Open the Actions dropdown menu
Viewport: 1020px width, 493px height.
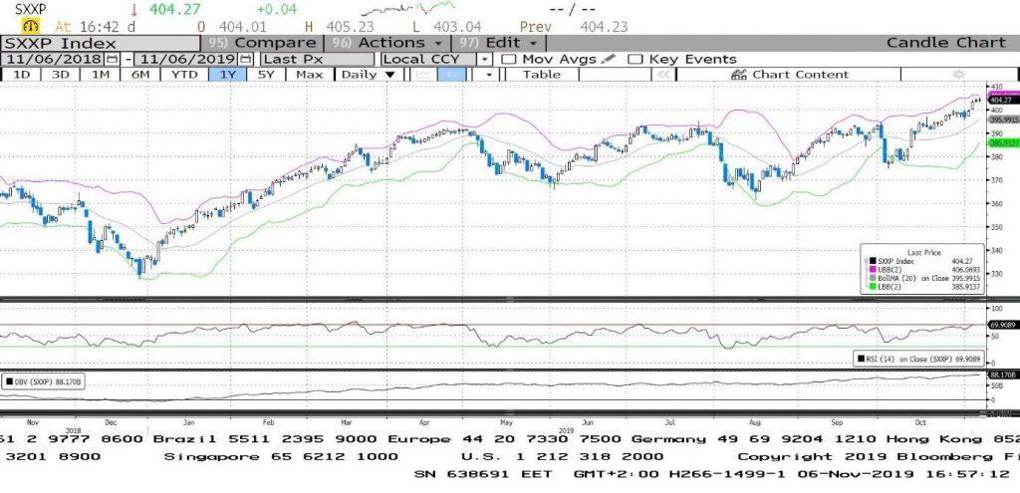399,43
